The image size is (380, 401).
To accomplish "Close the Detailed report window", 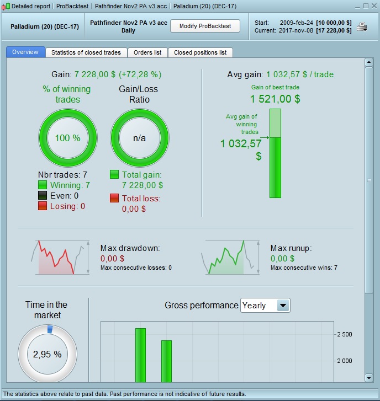I will (x=374, y=6).
